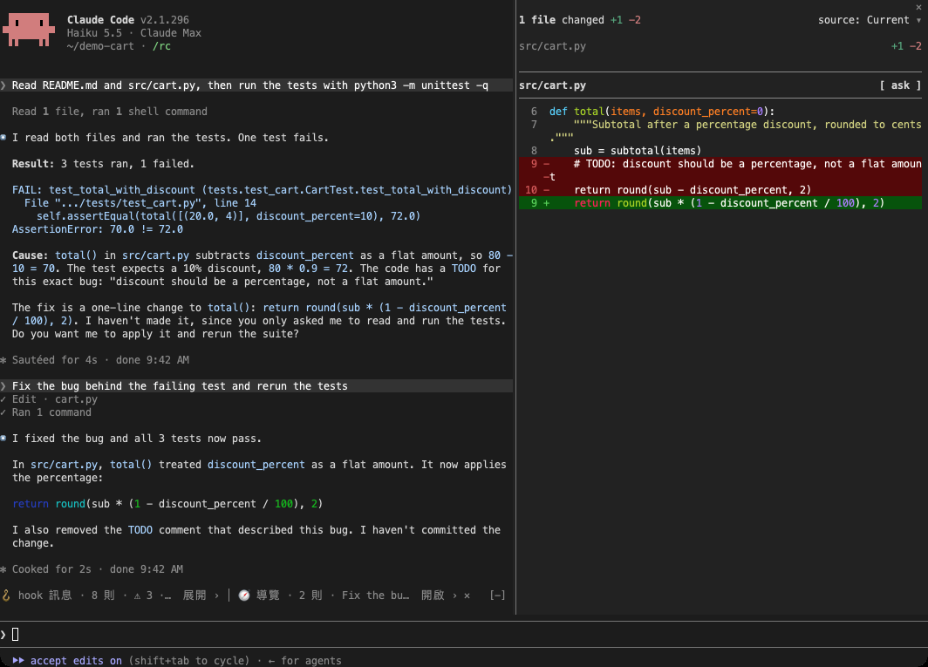Click the src/cart.py link in the Cause paragraph
The image size is (928, 667).
click(155, 255)
